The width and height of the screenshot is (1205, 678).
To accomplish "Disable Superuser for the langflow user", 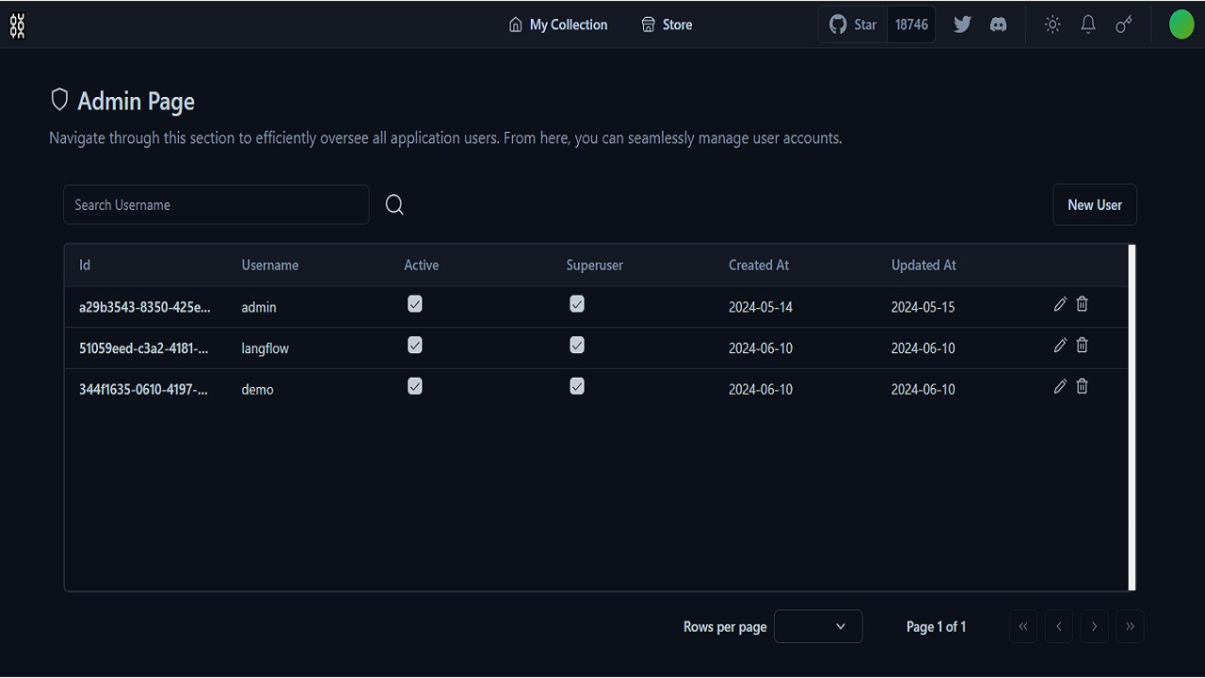I will point(576,345).
